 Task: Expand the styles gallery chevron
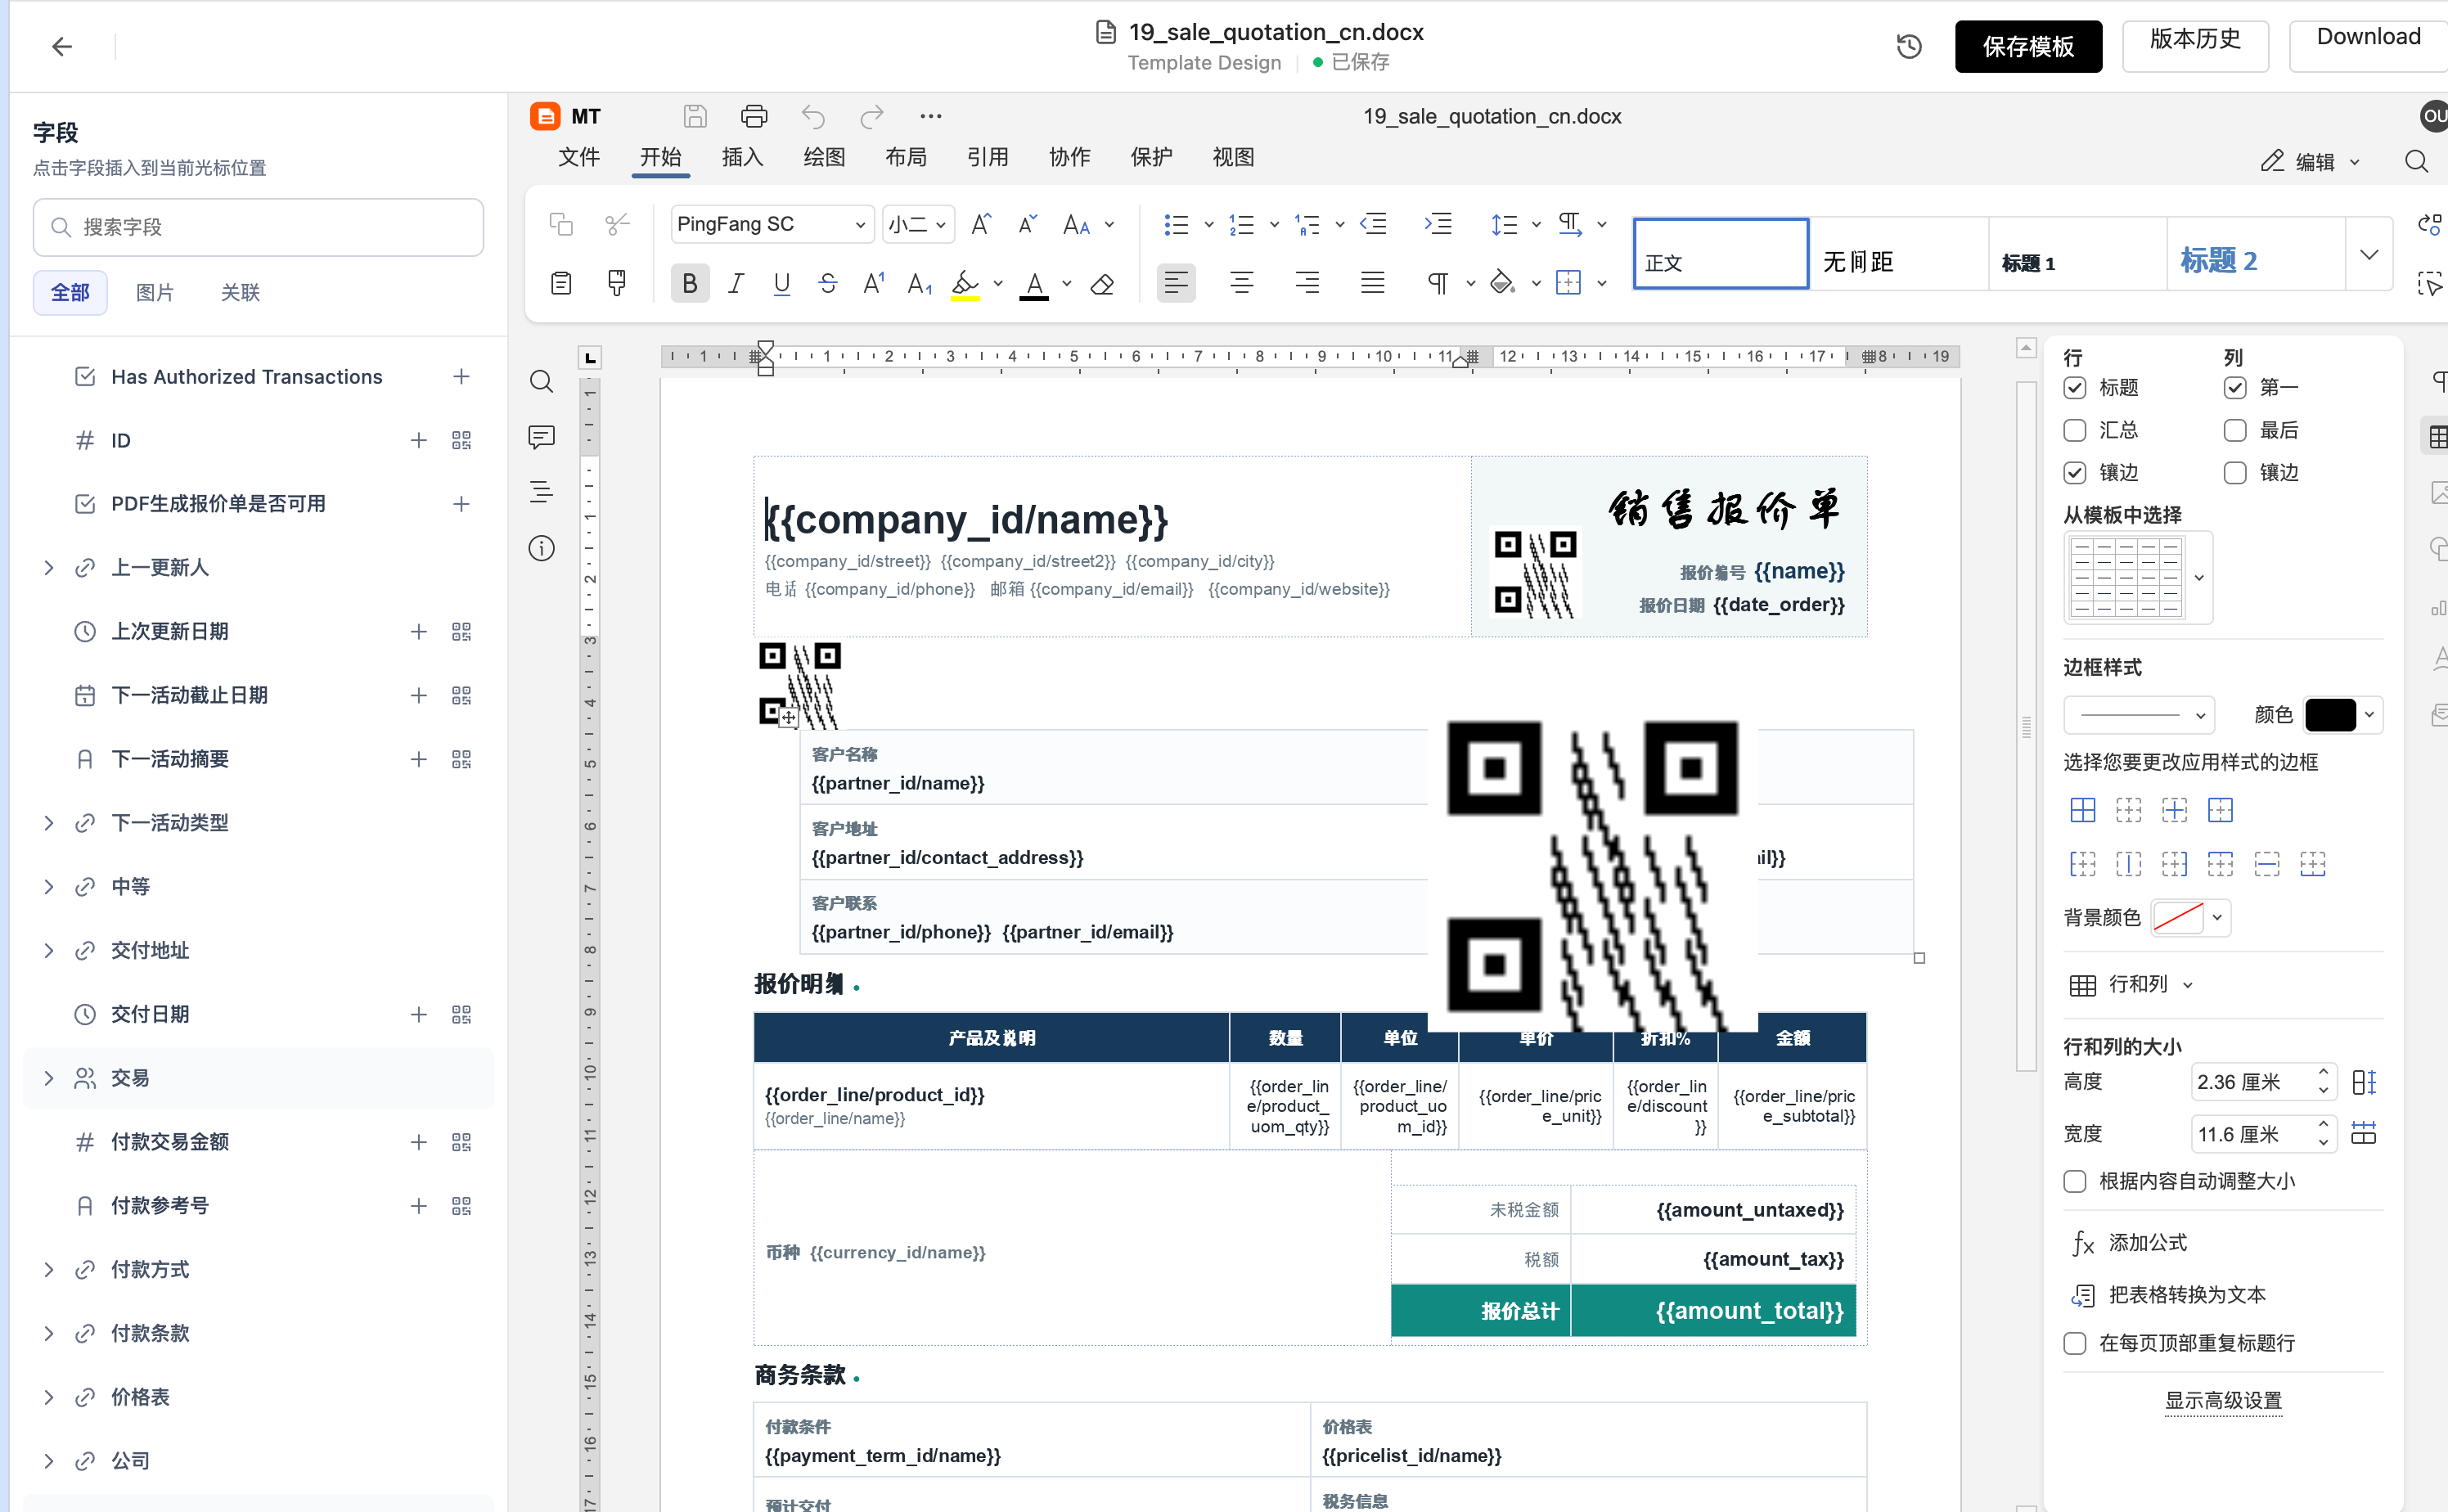[2369, 255]
